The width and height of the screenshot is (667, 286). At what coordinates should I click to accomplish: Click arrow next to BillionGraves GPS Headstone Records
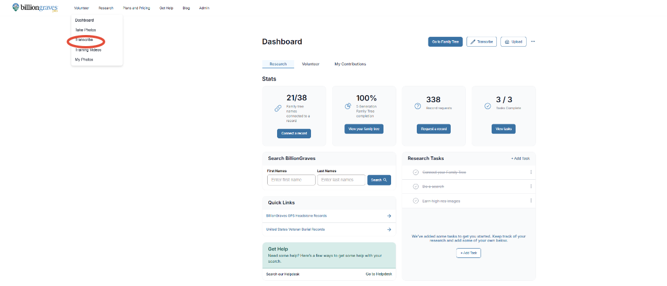tap(389, 216)
